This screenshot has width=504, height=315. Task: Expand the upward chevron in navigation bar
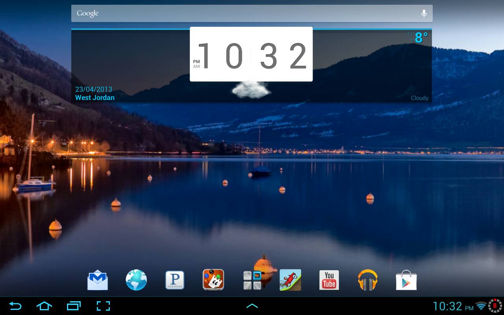252,306
